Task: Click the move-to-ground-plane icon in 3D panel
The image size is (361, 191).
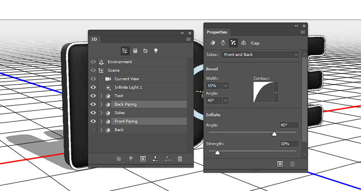Action: click(x=155, y=159)
